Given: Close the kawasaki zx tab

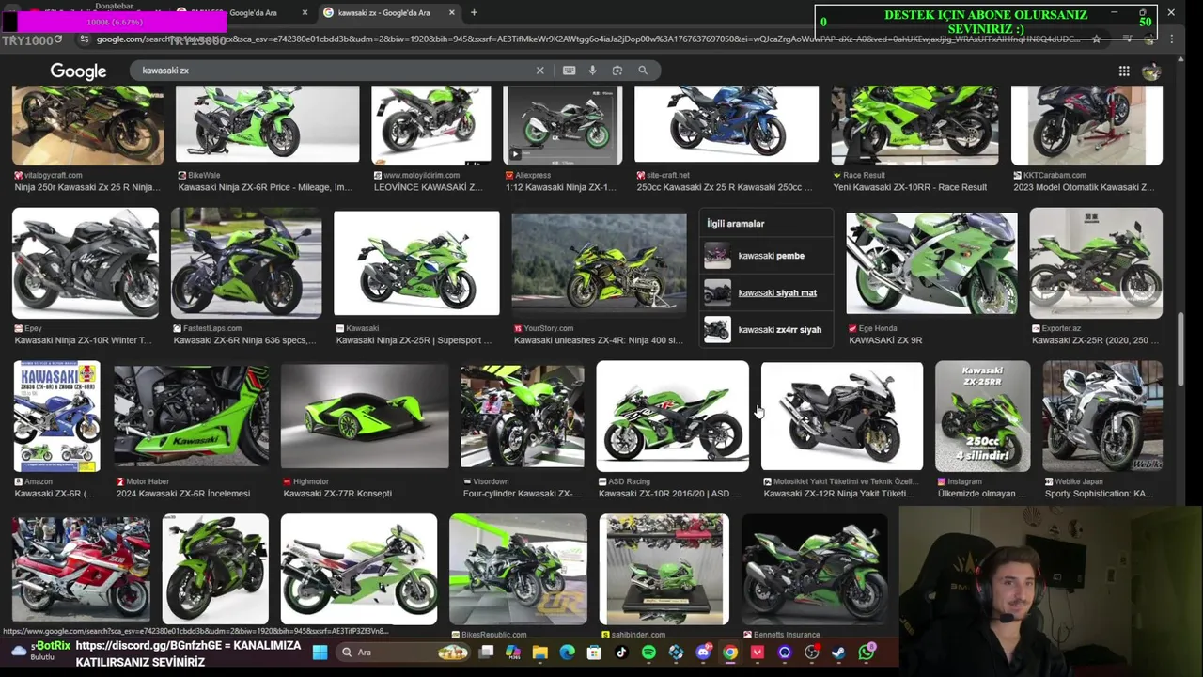Looking at the screenshot, I should 452,12.
